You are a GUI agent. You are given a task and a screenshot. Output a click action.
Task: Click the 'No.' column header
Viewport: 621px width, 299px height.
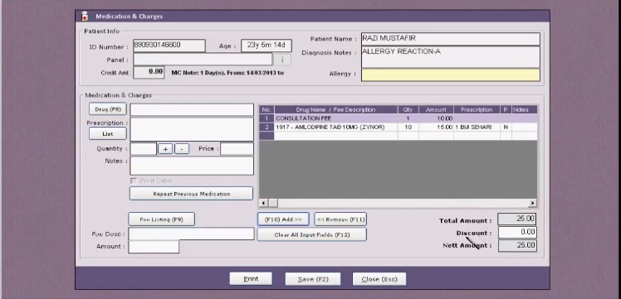[x=266, y=110]
